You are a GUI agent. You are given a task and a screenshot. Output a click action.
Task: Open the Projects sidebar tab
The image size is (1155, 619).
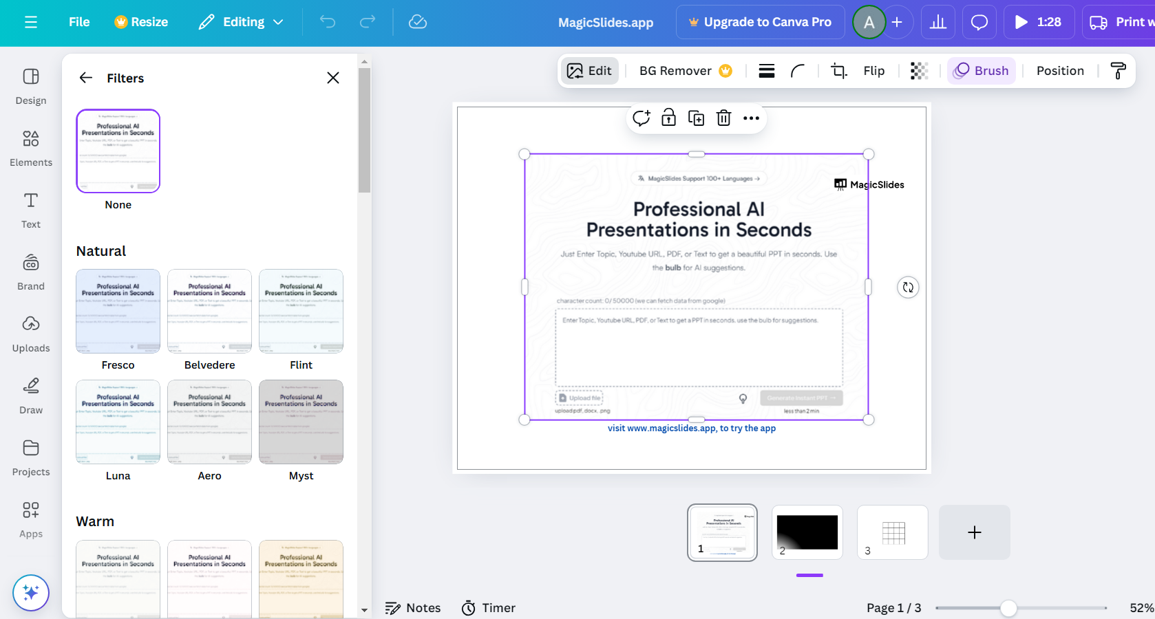31,457
